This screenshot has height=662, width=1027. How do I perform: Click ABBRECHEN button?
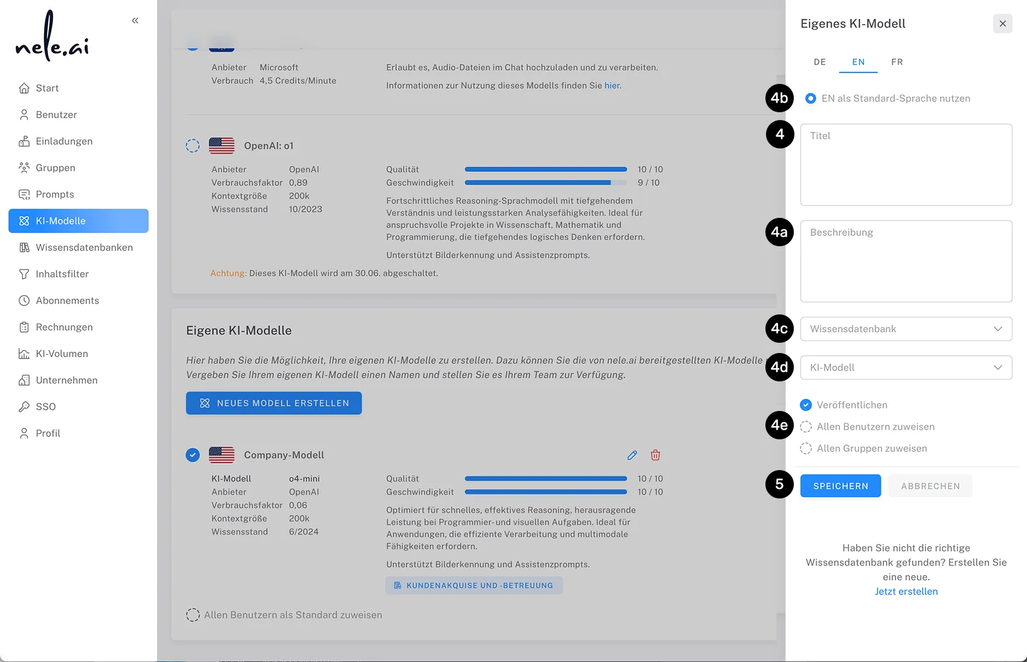pyautogui.click(x=930, y=486)
